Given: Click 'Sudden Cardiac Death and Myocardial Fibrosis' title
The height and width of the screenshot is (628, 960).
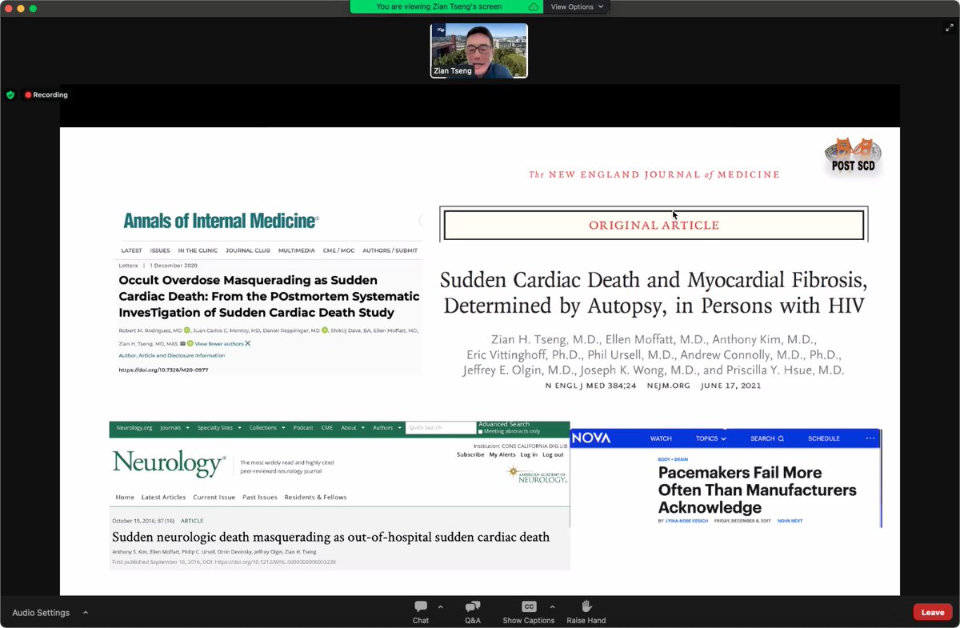Looking at the screenshot, I should (x=654, y=293).
